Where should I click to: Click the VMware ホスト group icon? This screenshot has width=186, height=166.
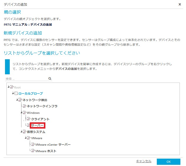click(x=33, y=151)
